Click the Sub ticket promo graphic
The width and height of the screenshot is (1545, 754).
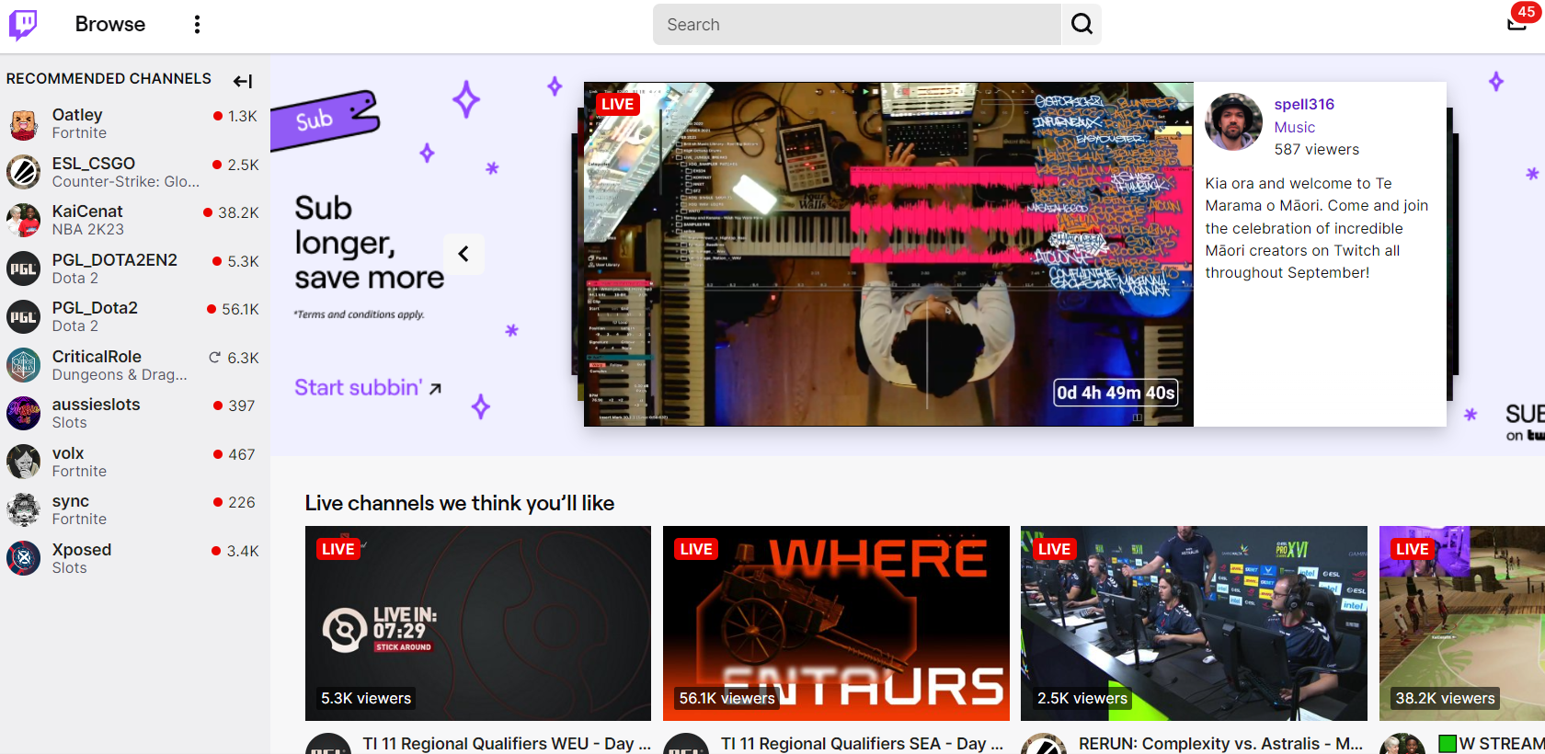pyautogui.click(x=326, y=120)
